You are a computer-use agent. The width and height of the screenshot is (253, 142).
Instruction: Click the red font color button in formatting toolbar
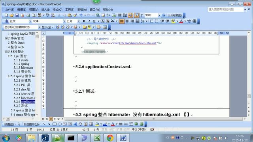[x=181, y=21]
